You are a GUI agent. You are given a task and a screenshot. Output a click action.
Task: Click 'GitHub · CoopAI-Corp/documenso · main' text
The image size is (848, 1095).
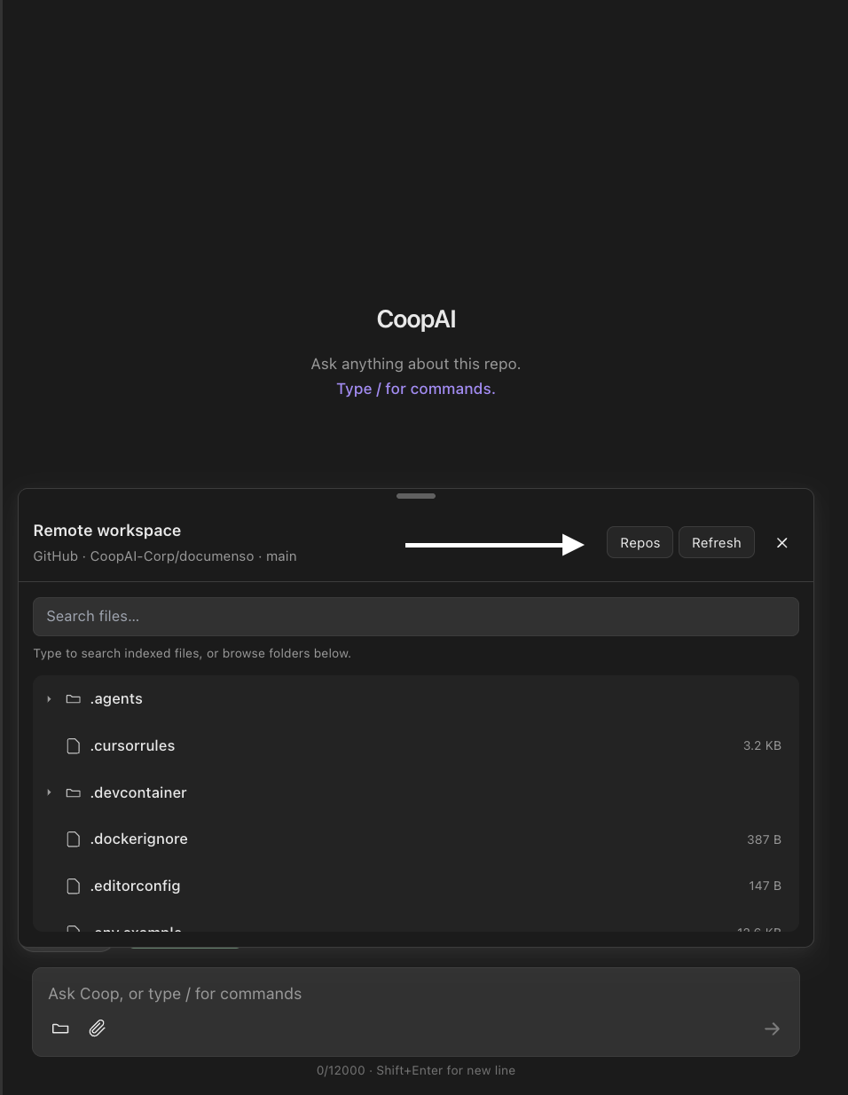pos(165,556)
